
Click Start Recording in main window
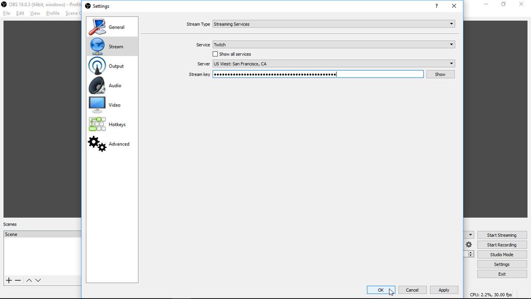click(502, 245)
